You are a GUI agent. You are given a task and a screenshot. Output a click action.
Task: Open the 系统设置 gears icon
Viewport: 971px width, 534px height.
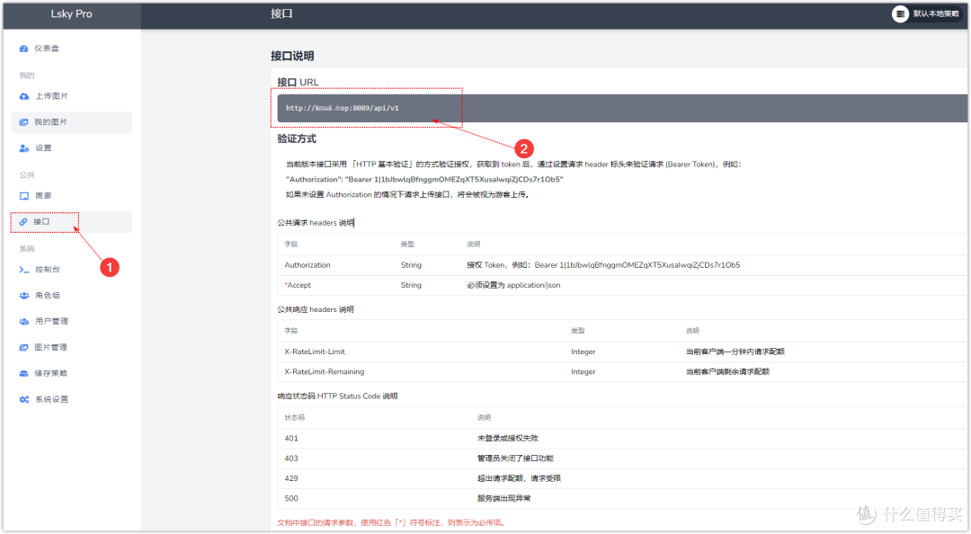(24, 399)
